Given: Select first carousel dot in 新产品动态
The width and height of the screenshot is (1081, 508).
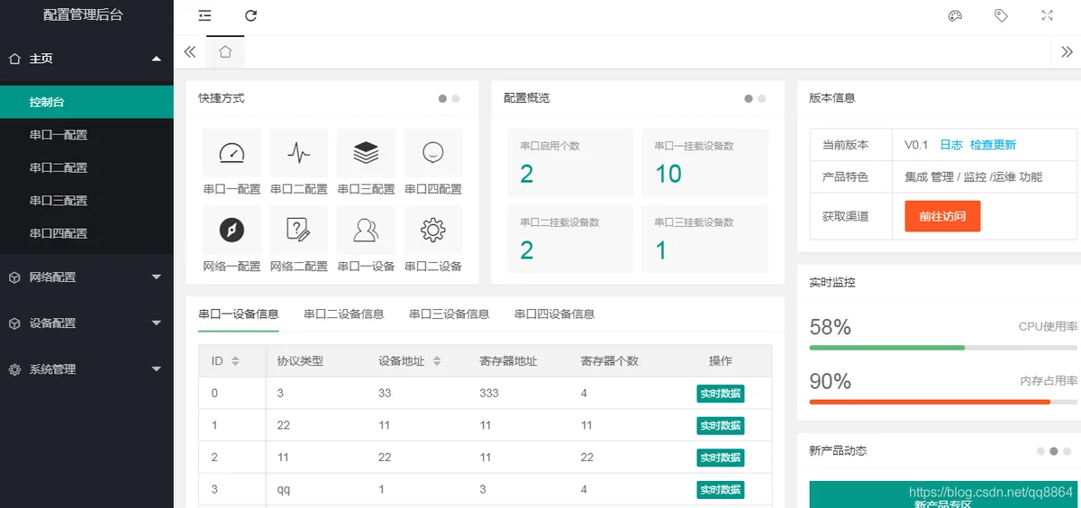Looking at the screenshot, I should pos(1040,451).
